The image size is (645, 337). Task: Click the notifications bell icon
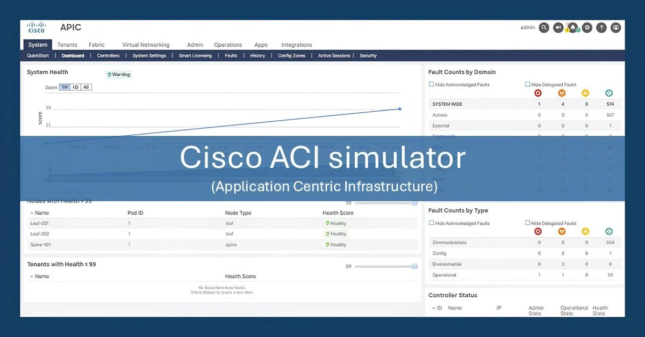pos(572,27)
